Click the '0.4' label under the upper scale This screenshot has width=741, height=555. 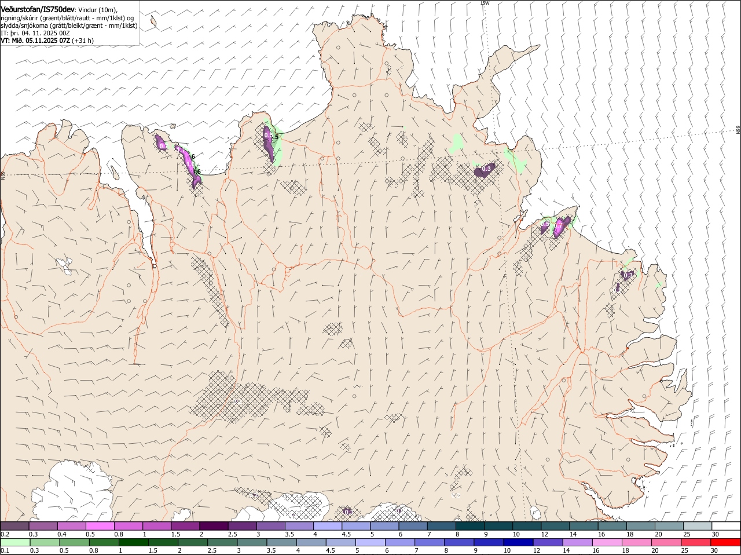click(62, 534)
